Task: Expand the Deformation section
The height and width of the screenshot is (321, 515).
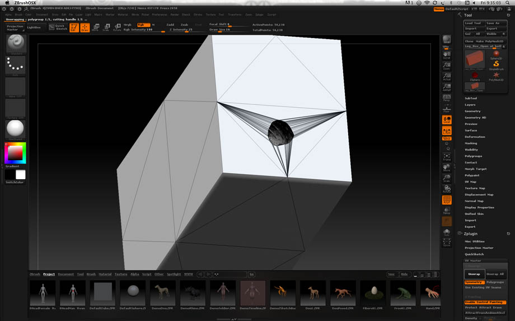Action: point(475,137)
